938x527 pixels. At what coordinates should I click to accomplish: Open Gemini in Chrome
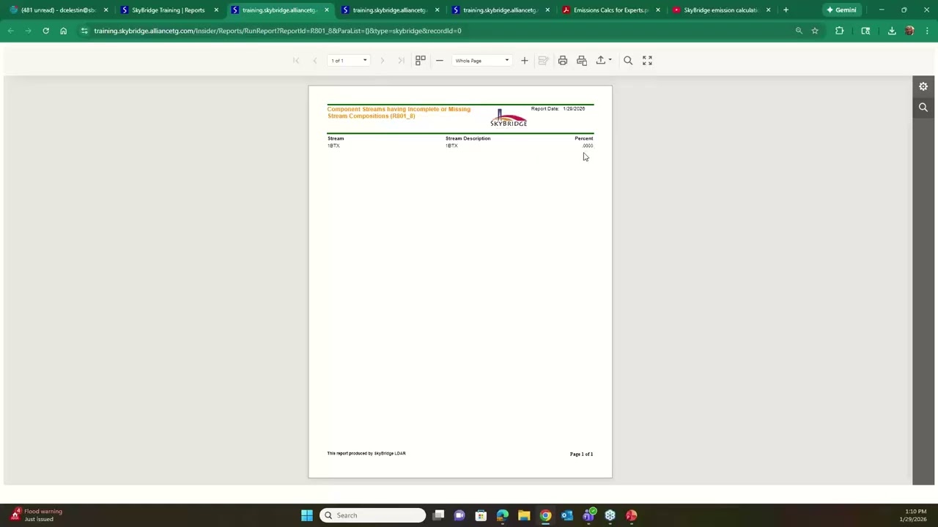pos(841,10)
